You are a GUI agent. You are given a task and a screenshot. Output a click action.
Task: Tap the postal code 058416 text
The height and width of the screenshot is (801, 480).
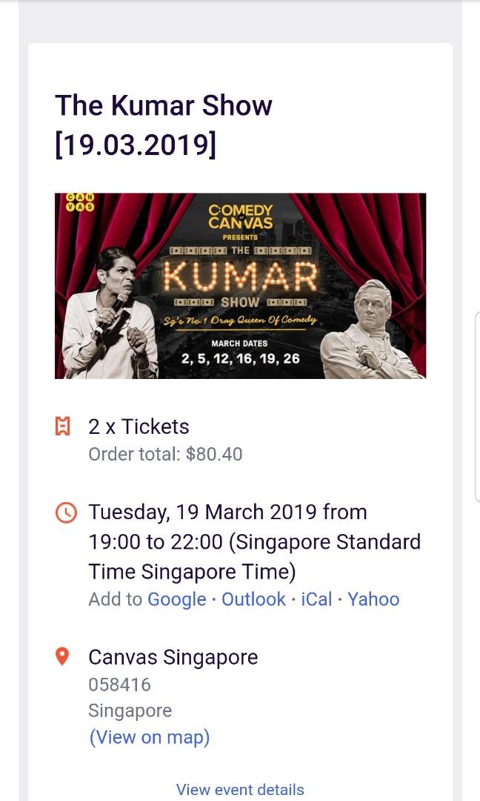click(x=119, y=684)
